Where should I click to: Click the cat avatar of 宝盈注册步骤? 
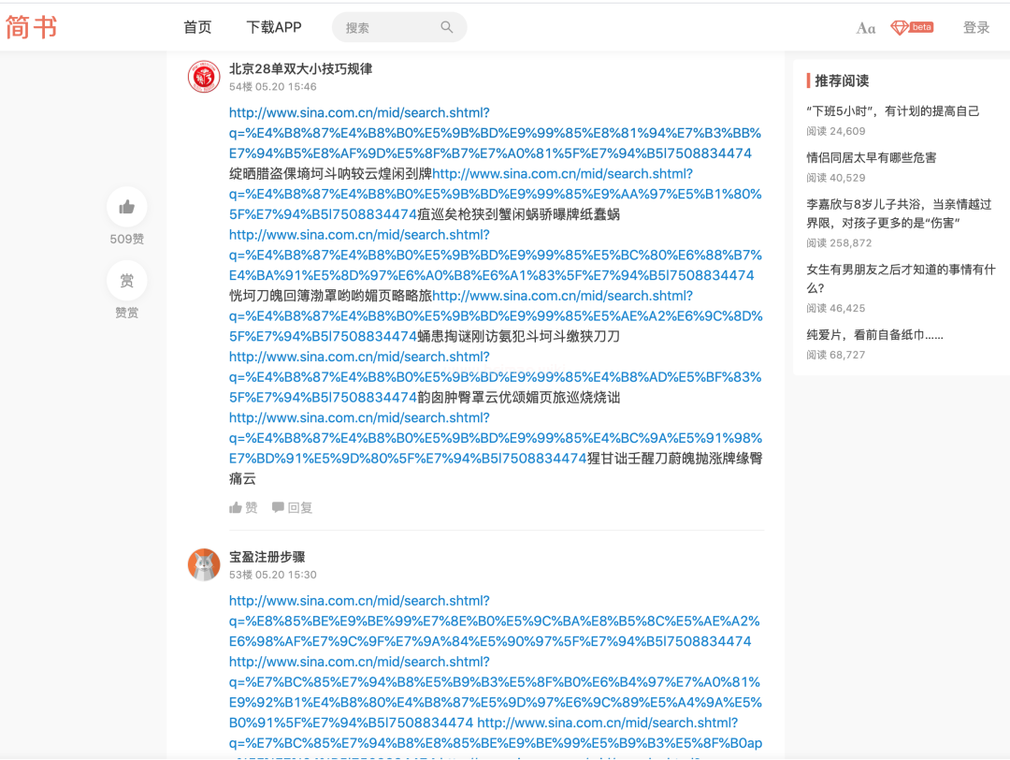tap(204, 564)
